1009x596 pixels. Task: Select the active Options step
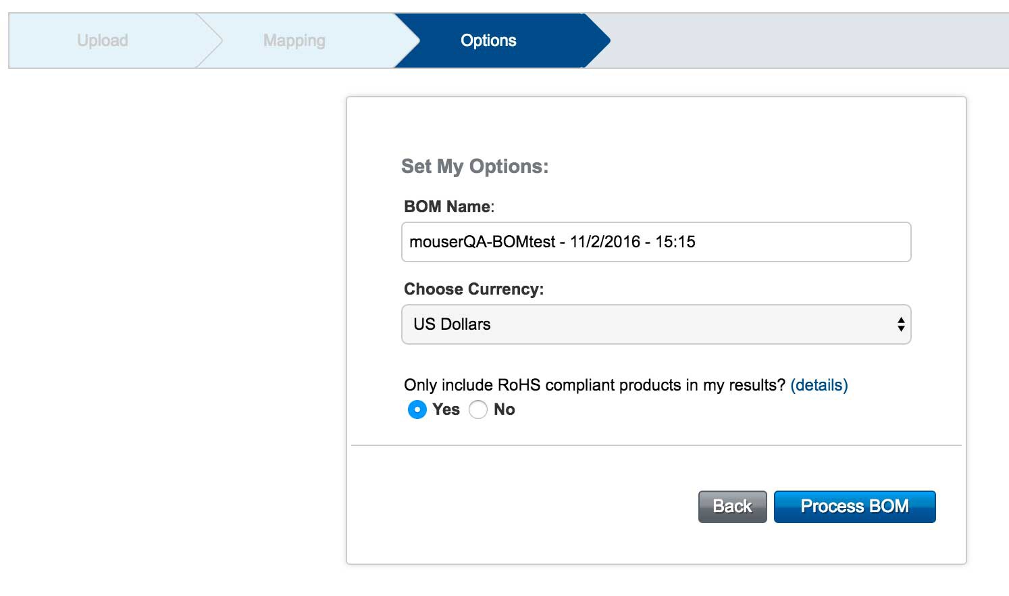pos(488,41)
